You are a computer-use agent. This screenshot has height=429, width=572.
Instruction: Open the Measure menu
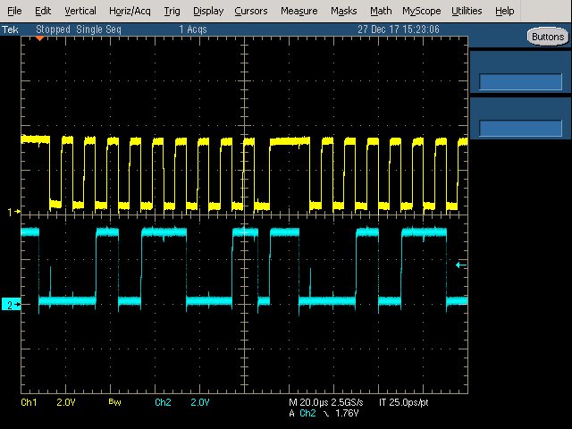(x=299, y=11)
